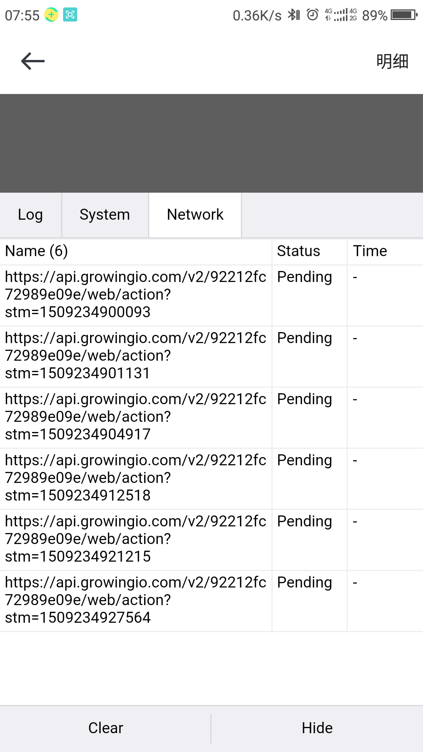Image resolution: width=423 pixels, height=752 pixels.
Task: Select the Network tab
Action: point(195,215)
